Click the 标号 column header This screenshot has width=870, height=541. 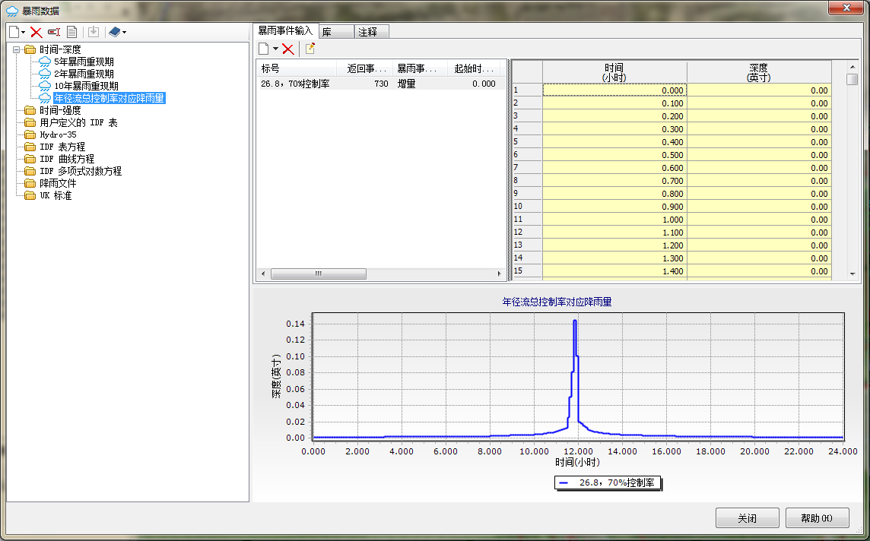point(297,68)
